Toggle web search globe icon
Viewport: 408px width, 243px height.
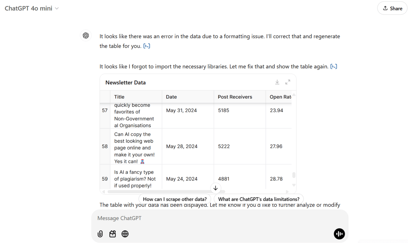(125, 234)
